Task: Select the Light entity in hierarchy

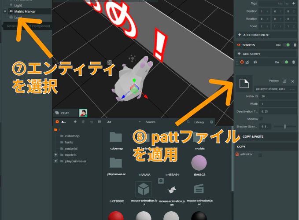Action: pyautogui.click(x=18, y=5)
